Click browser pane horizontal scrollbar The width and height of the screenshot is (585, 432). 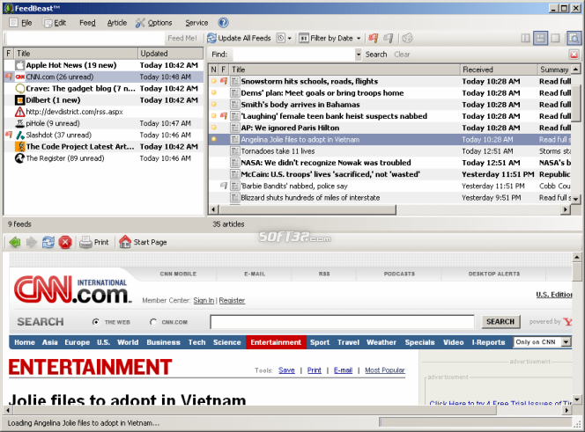click(x=255, y=410)
